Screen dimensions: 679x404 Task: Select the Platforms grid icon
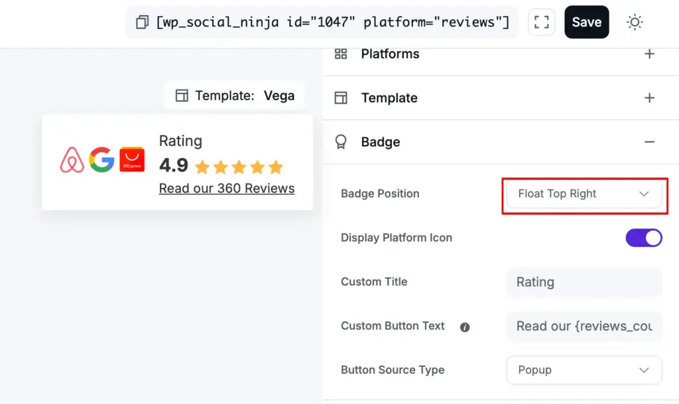pyautogui.click(x=341, y=54)
